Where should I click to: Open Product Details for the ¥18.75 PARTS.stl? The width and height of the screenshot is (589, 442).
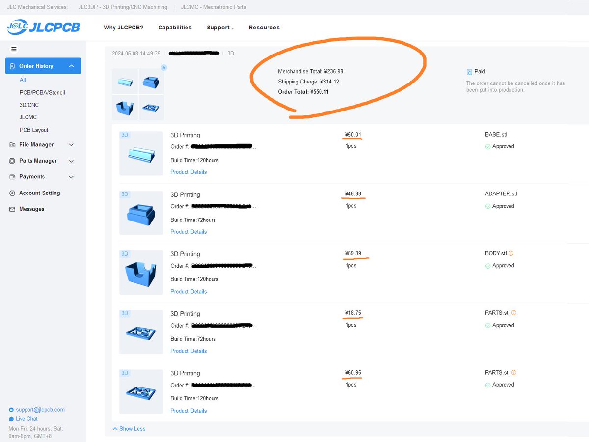(188, 351)
